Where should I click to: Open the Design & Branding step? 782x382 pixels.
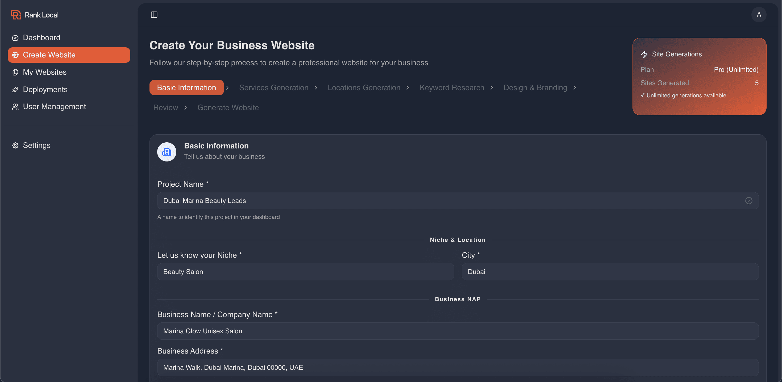pyautogui.click(x=535, y=88)
